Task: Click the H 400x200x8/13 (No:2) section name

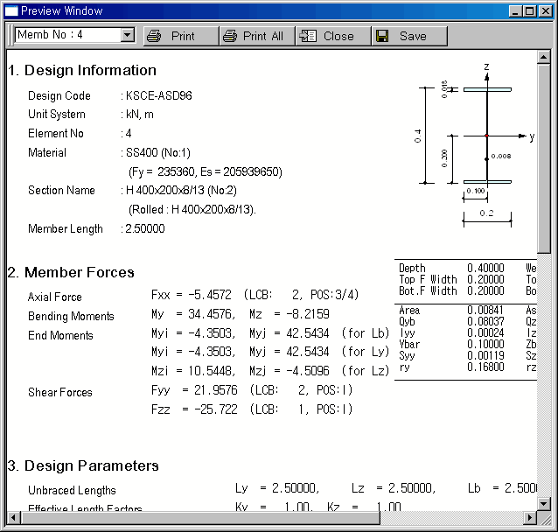Action: pos(181,191)
